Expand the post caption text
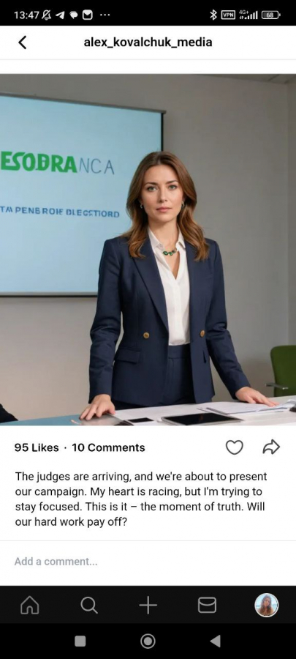This screenshot has width=296, height=659. [141, 499]
